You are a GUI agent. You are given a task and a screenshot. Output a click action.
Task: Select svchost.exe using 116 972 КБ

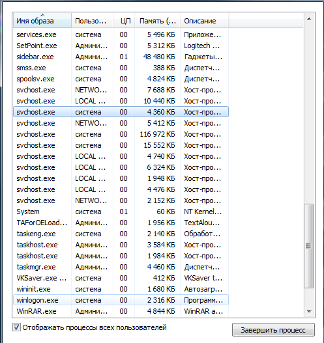tap(121, 134)
